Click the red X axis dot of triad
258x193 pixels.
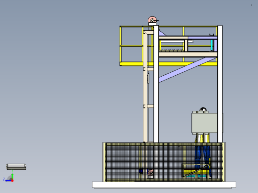point(12,181)
